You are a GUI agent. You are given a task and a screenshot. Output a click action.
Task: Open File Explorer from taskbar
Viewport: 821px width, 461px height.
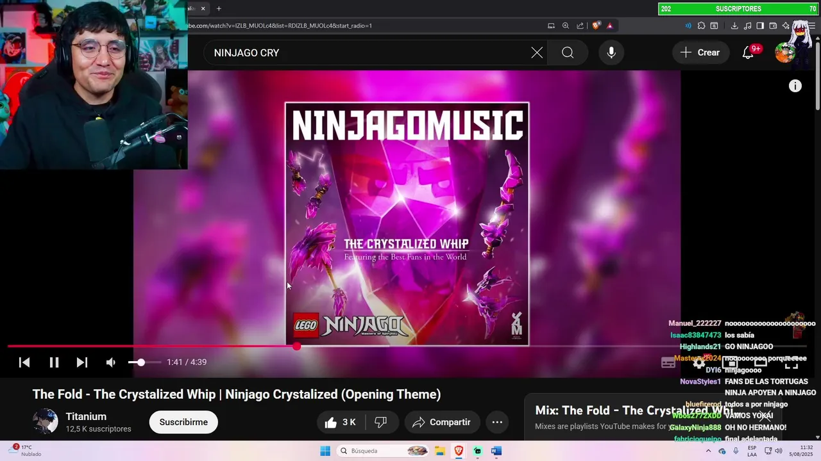tap(440, 451)
